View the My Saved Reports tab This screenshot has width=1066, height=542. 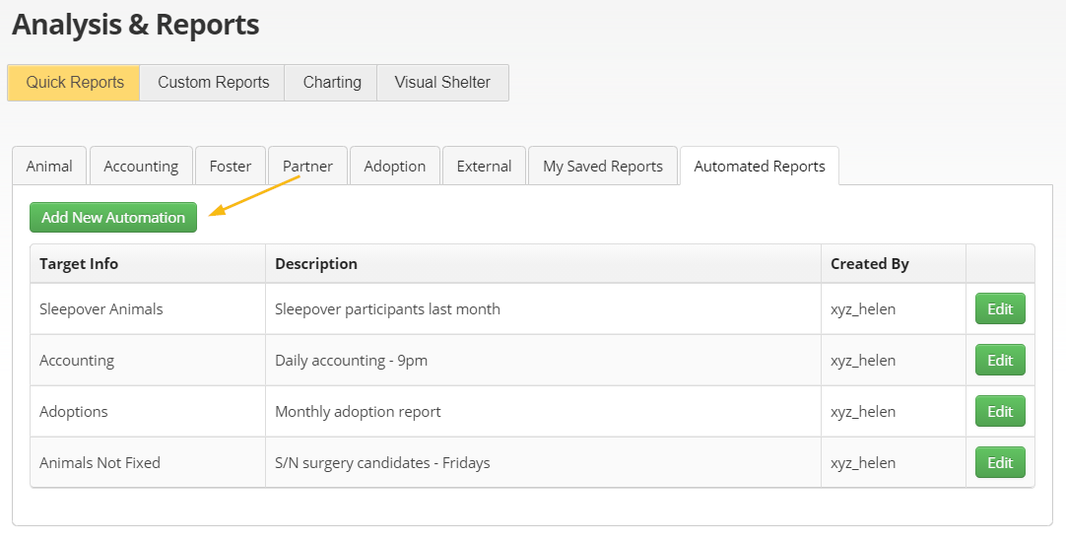coord(603,167)
